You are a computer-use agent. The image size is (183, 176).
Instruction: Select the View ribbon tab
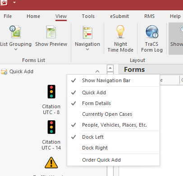(x=61, y=16)
